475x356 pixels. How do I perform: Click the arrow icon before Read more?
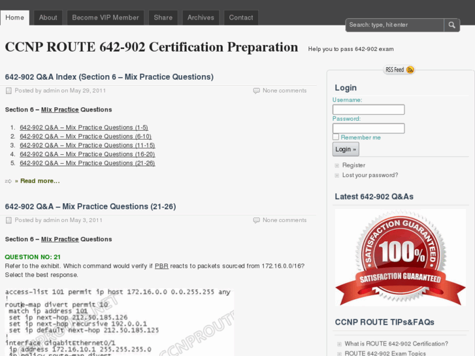point(8,181)
